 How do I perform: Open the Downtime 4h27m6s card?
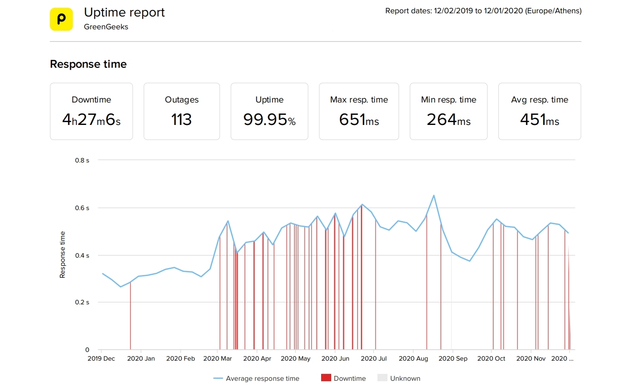pos(91,111)
